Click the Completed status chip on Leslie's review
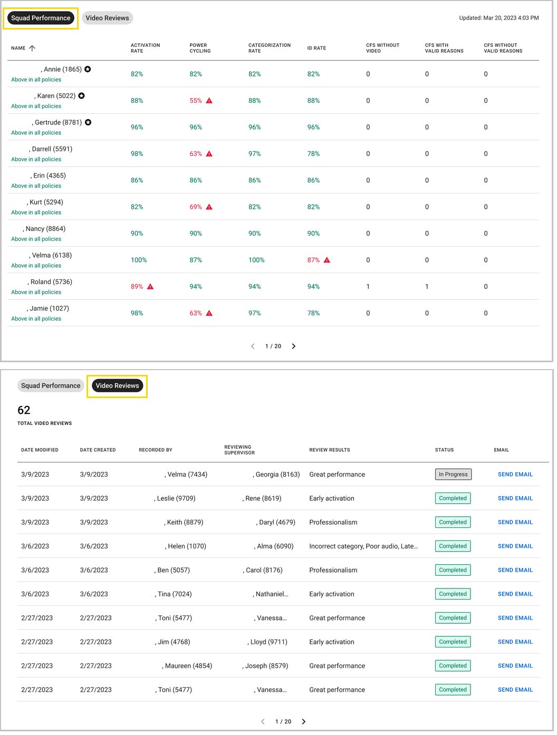This screenshot has width=557, height=735. [453, 498]
